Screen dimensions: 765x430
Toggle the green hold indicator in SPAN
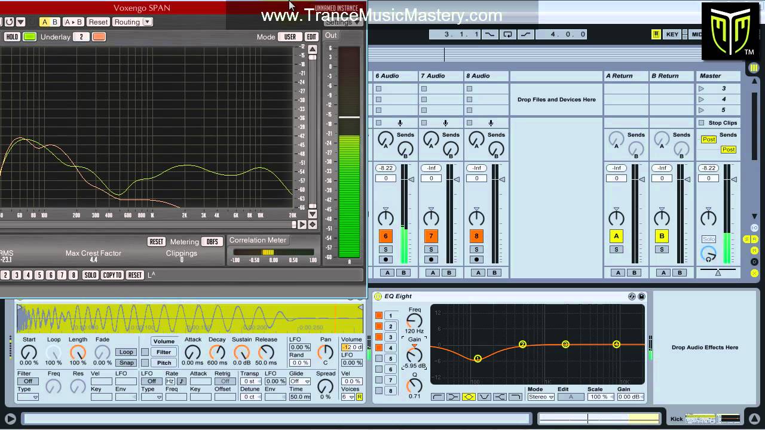click(x=29, y=37)
